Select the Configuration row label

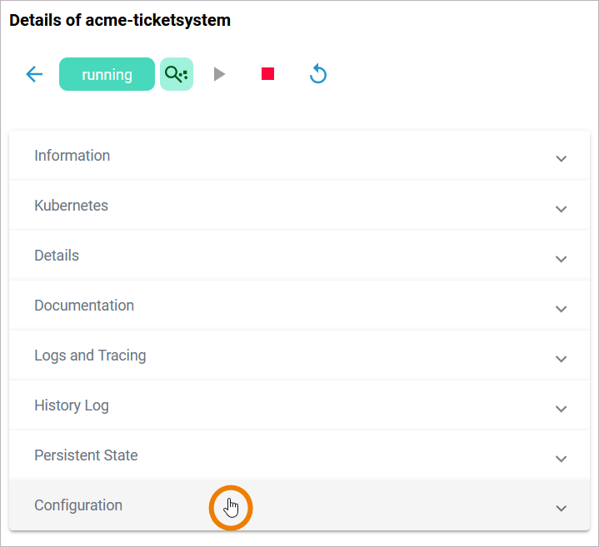coord(78,505)
